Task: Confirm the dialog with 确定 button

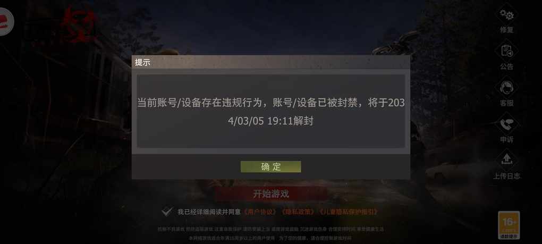Action: (270, 166)
